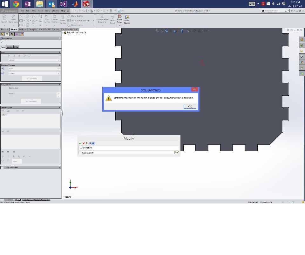Screen dimensions: 305x255
Task: Activate the Rapid Sketch tool
Action: (127, 20)
